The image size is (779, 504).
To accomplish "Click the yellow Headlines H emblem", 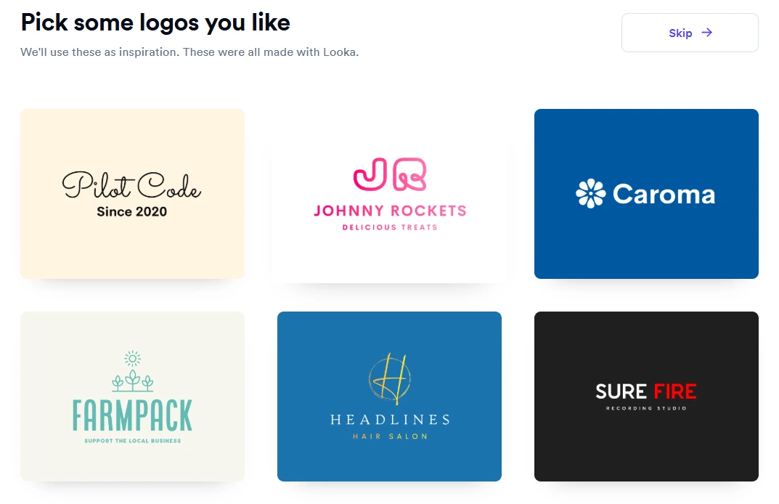I will (390, 377).
